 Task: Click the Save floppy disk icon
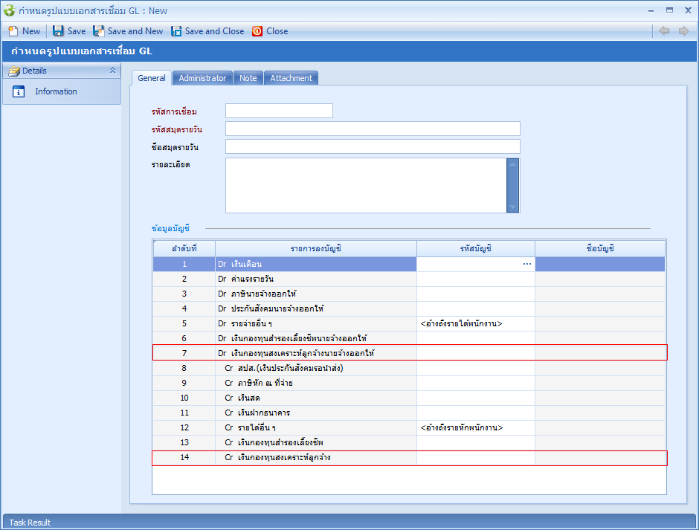58,31
